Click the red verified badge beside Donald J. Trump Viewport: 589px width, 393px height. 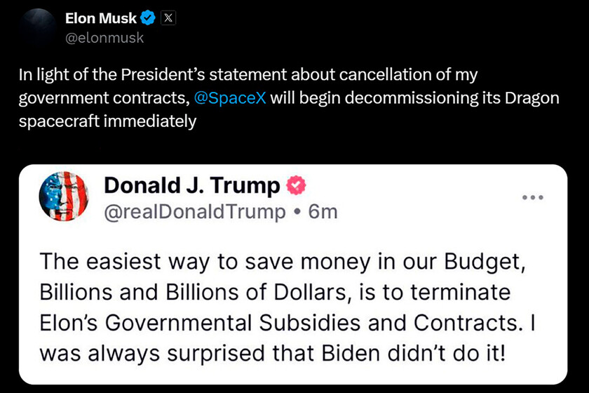pyautogui.click(x=296, y=185)
